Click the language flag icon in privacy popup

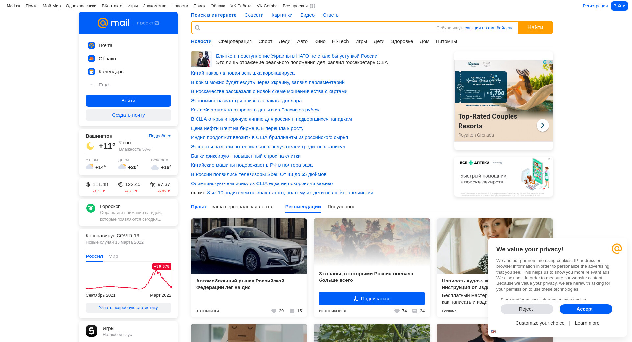[493, 331]
